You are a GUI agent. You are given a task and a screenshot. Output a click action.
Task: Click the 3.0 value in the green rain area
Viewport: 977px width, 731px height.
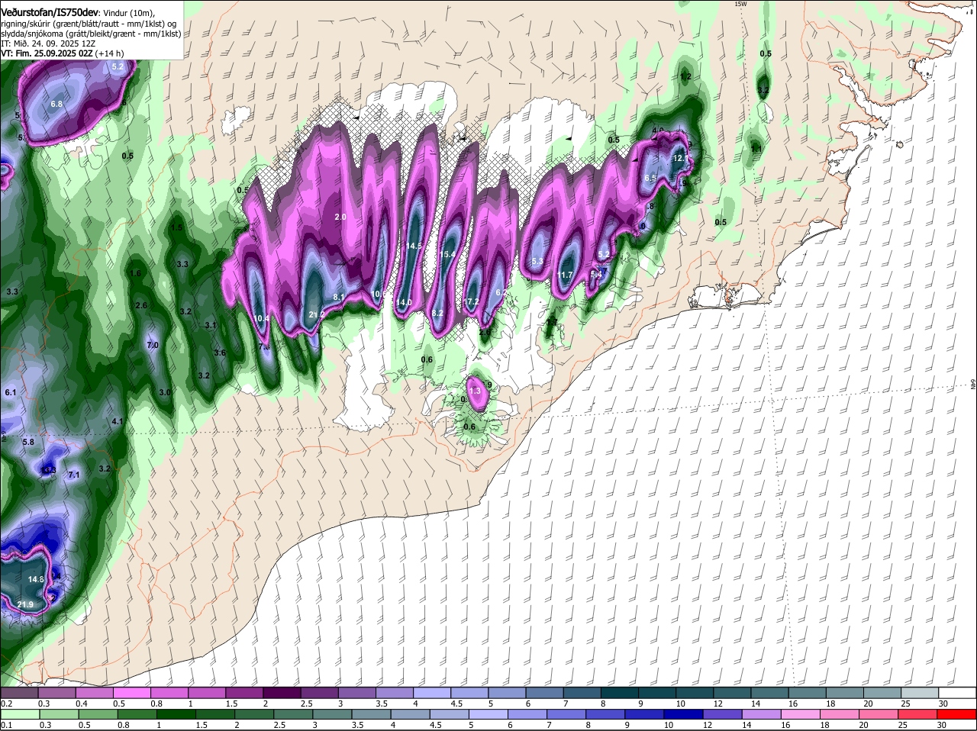165,392
